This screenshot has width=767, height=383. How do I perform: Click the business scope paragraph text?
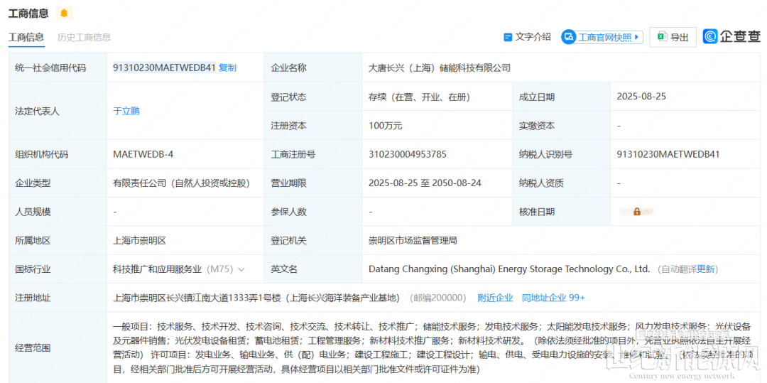pyautogui.click(x=432, y=347)
